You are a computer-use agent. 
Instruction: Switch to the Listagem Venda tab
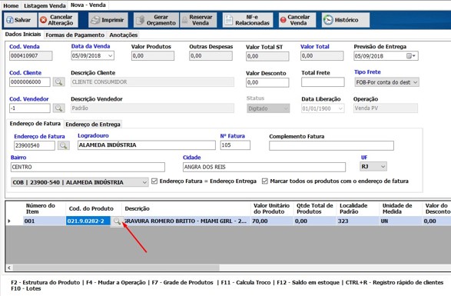tap(45, 5)
